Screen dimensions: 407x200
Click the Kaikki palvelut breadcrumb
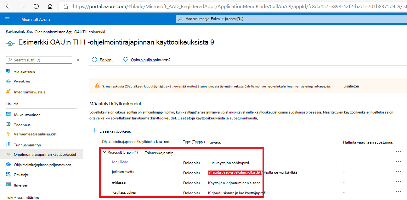19,32
